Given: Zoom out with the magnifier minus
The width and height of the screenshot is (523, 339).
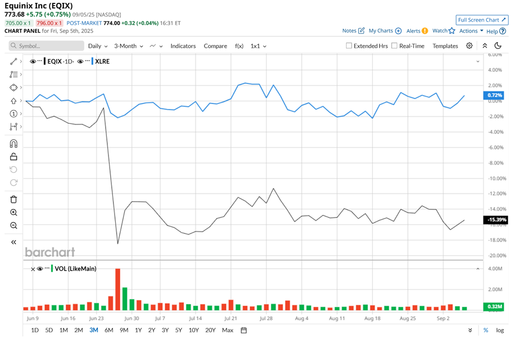Looking at the screenshot, I should point(13,226).
